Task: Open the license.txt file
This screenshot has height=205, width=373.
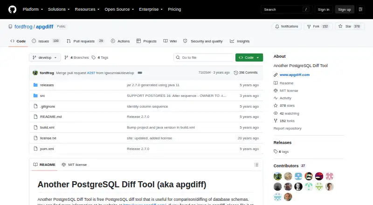Action: click(48, 138)
